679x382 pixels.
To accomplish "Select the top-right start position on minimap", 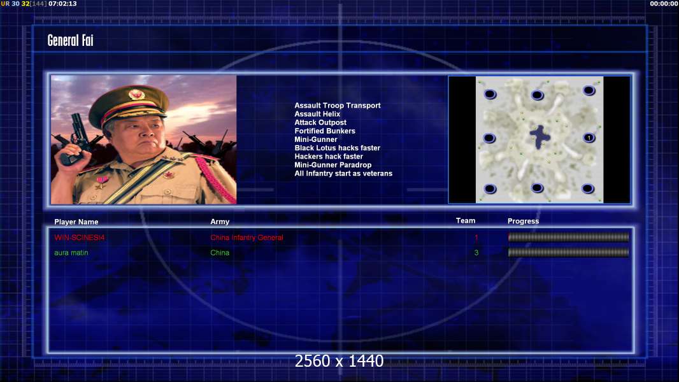I will (589, 90).
